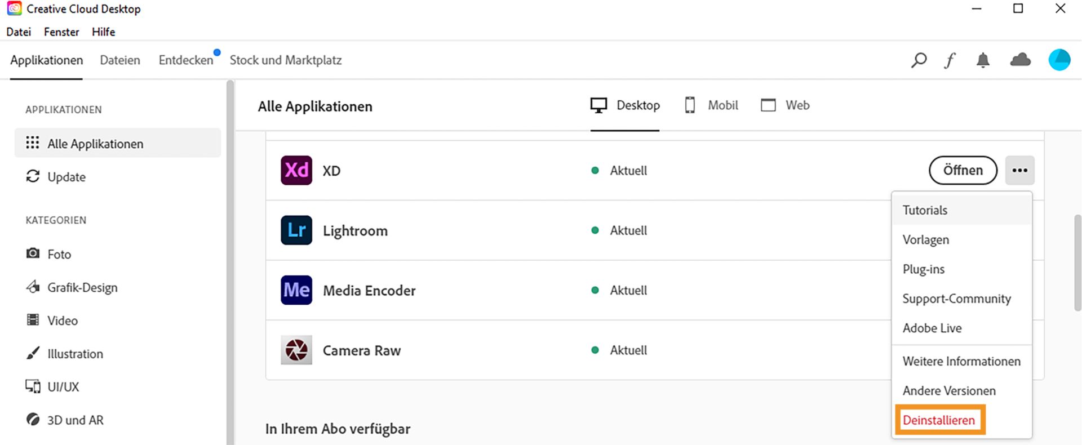Viewport: 1082px width, 445px height.
Task: Select Deinstallieren from the context menu
Action: (938, 420)
